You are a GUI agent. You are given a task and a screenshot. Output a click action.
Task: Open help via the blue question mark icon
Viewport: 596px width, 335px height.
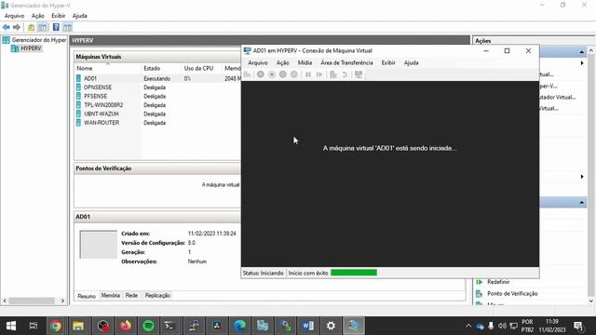click(x=56, y=27)
